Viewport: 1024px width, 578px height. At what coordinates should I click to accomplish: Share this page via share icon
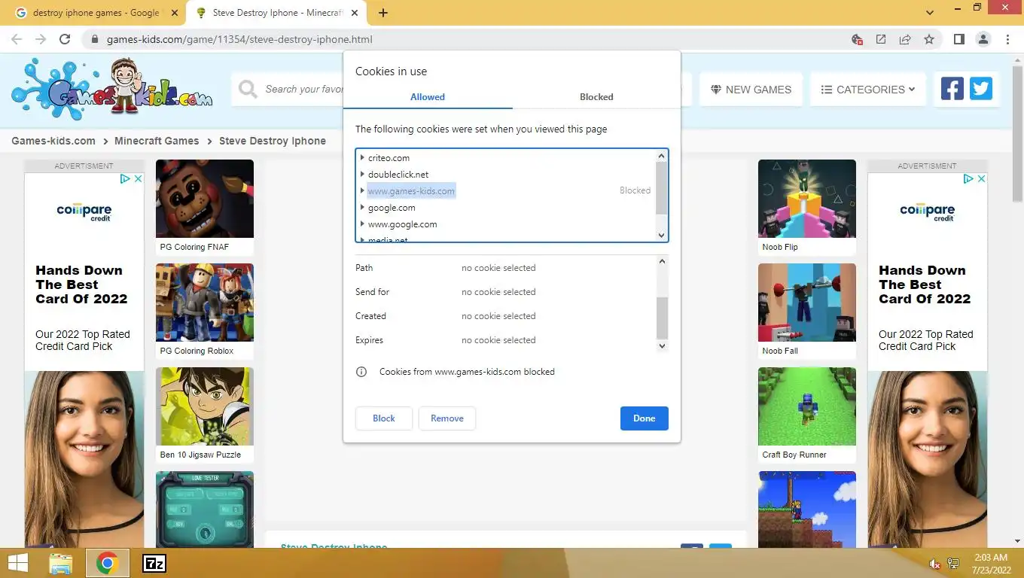click(905, 39)
